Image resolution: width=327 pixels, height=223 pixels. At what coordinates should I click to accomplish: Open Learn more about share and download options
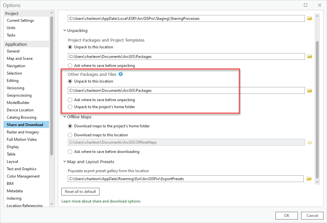(x=101, y=201)
